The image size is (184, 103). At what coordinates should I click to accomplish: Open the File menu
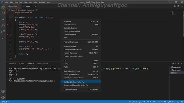pyautogui.click(x=7, y=2)
